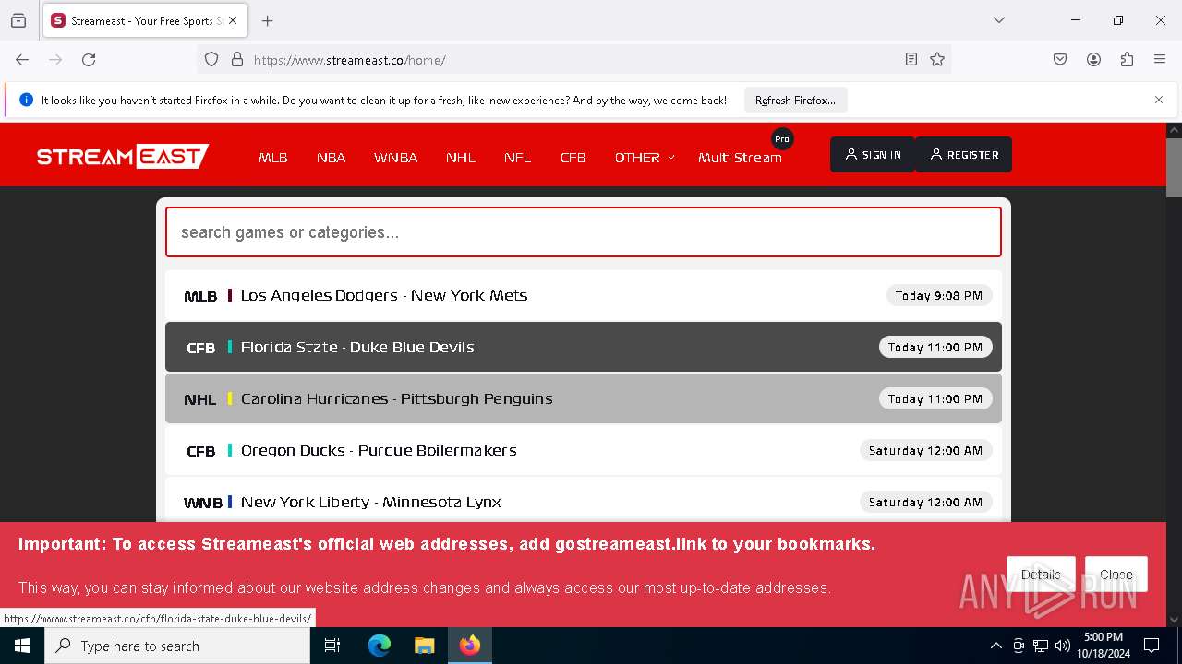Open Details on the bookmark notice
This screenshot has height=664, width=1182.
[x=1041, y=575]
